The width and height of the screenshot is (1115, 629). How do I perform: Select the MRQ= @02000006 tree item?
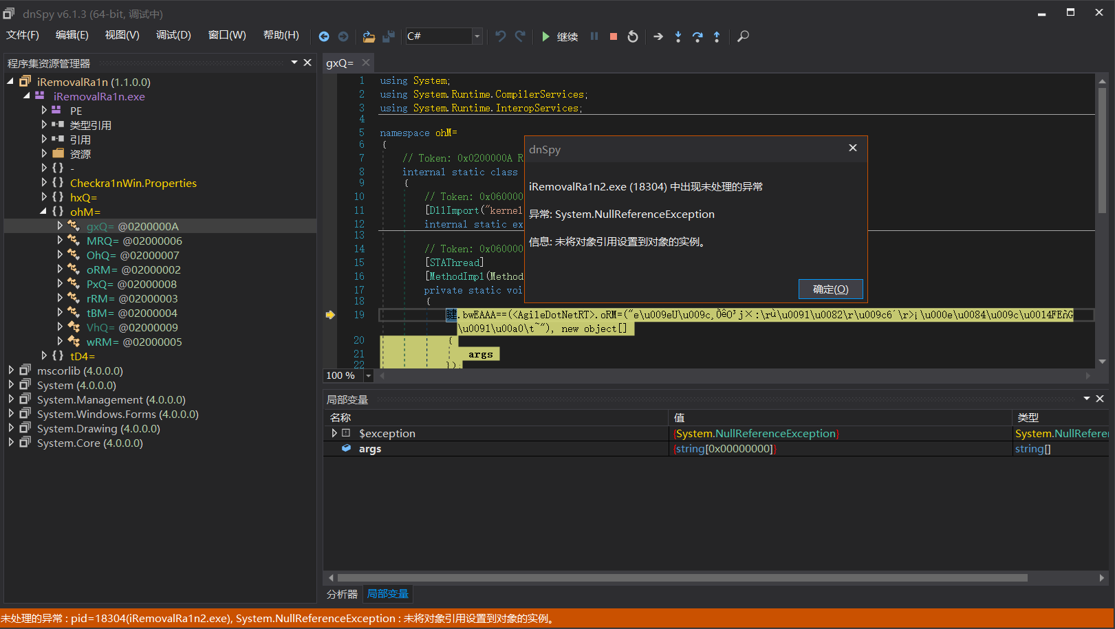tap(133, 241)
